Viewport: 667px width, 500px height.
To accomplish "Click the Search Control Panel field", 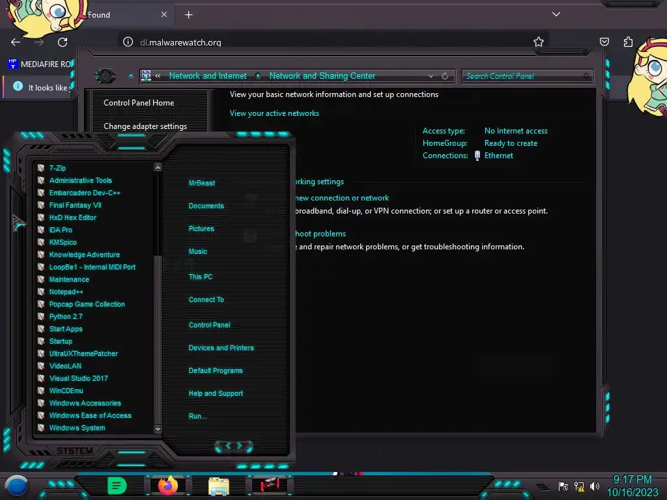I will pyautogui.click(x=527, y=76).
